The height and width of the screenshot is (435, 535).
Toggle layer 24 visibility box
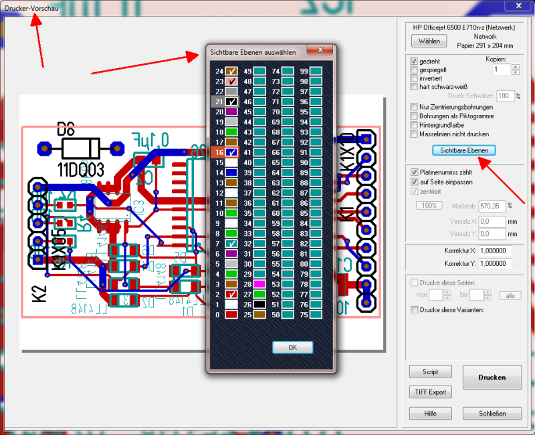231,71
